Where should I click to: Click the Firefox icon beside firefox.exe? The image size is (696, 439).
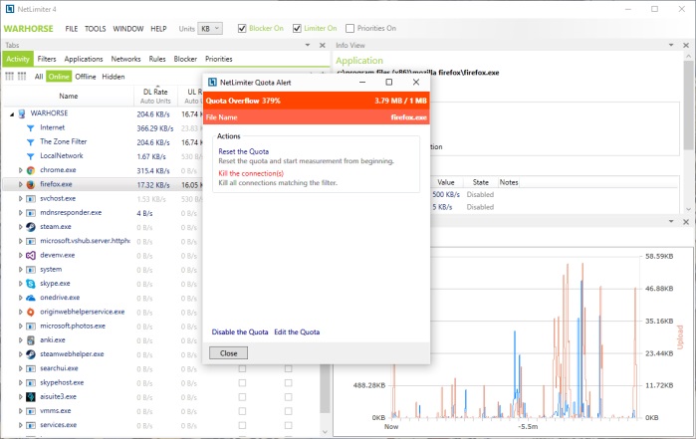(x=31, y=184)
